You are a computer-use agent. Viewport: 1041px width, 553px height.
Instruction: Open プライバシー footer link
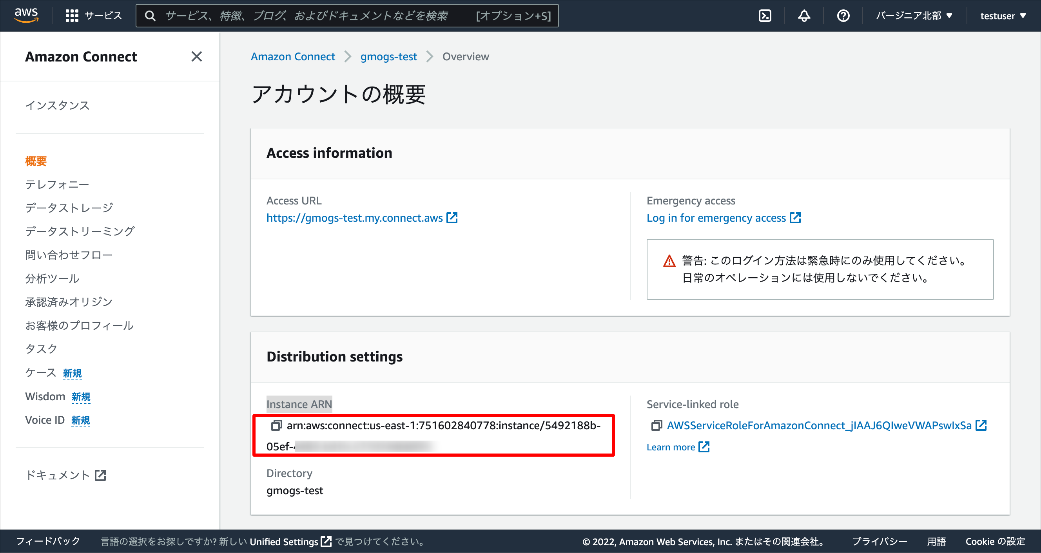pos(880,541)
